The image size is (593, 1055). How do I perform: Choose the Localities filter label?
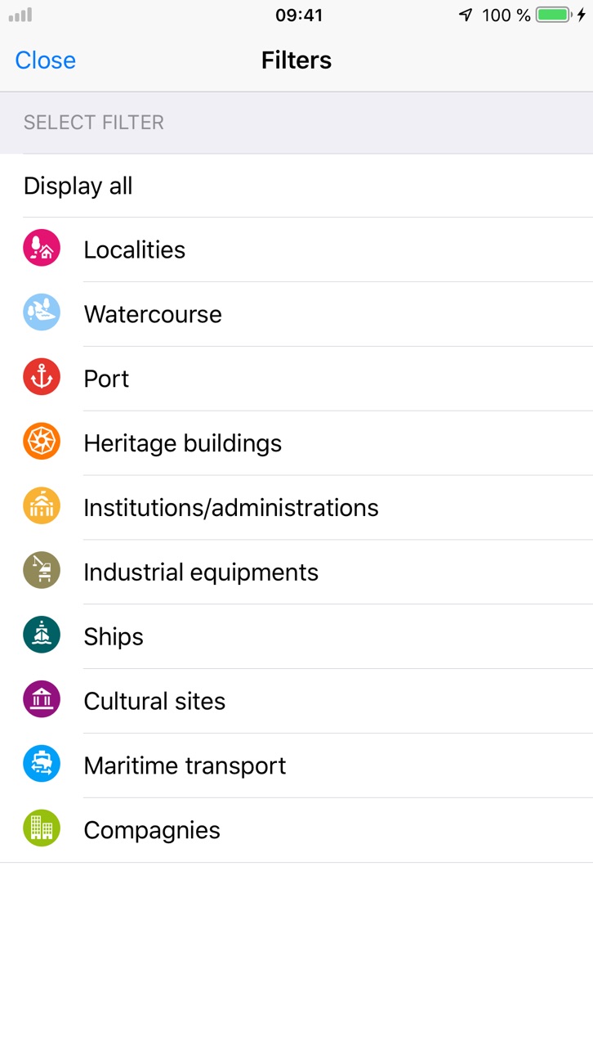coord(135,249)
